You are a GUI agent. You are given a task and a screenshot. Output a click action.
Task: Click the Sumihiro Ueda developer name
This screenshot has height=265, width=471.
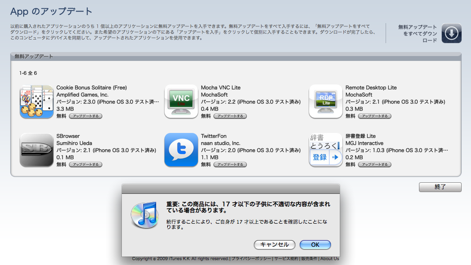pos(74,143)
